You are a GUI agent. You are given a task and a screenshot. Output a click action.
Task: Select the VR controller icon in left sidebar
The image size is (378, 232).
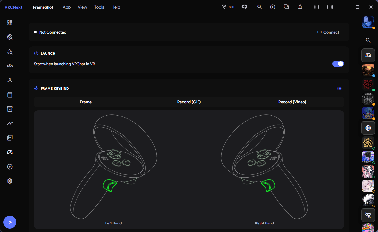(9, 152)
